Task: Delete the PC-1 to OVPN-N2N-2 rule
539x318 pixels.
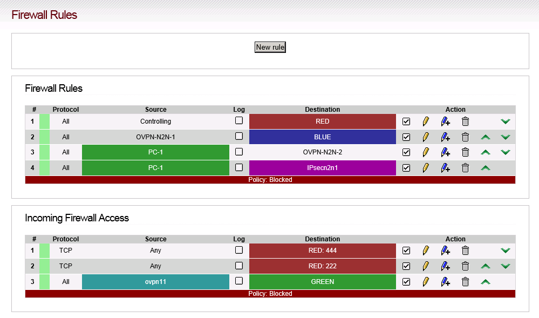Action: click(x=465, y=152)
